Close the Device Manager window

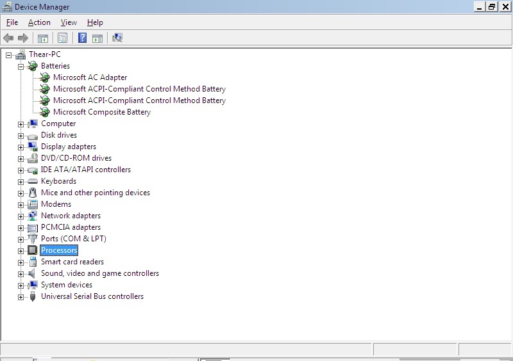pos(505,6)
